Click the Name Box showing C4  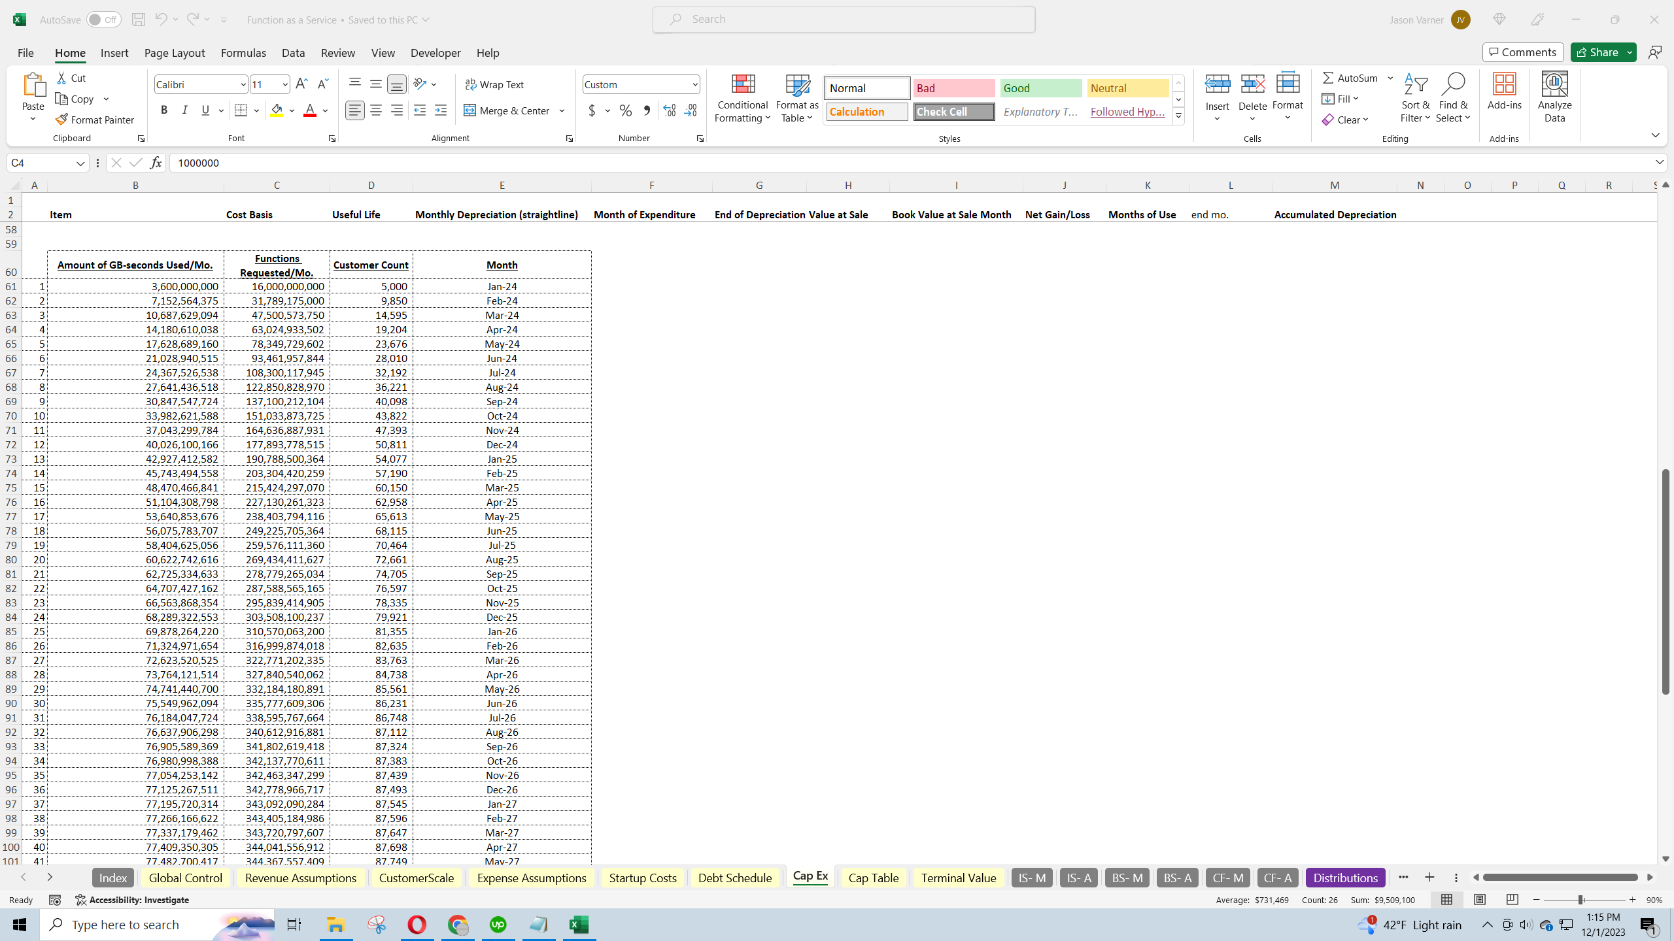pyautogui.click(x=41, y=163)
